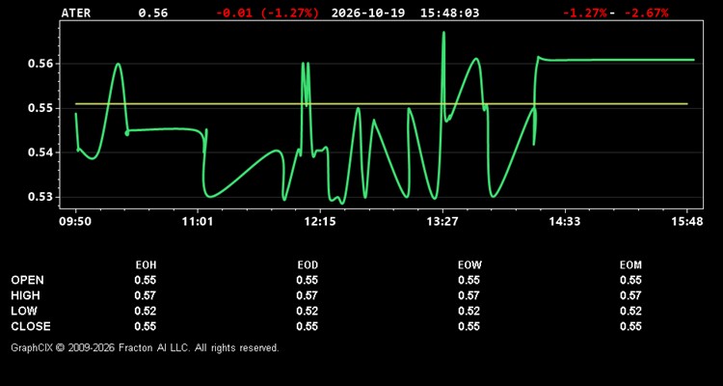Click the EOM OPEN value 0.55
This screenshot has height=386, width=723.
630,280
